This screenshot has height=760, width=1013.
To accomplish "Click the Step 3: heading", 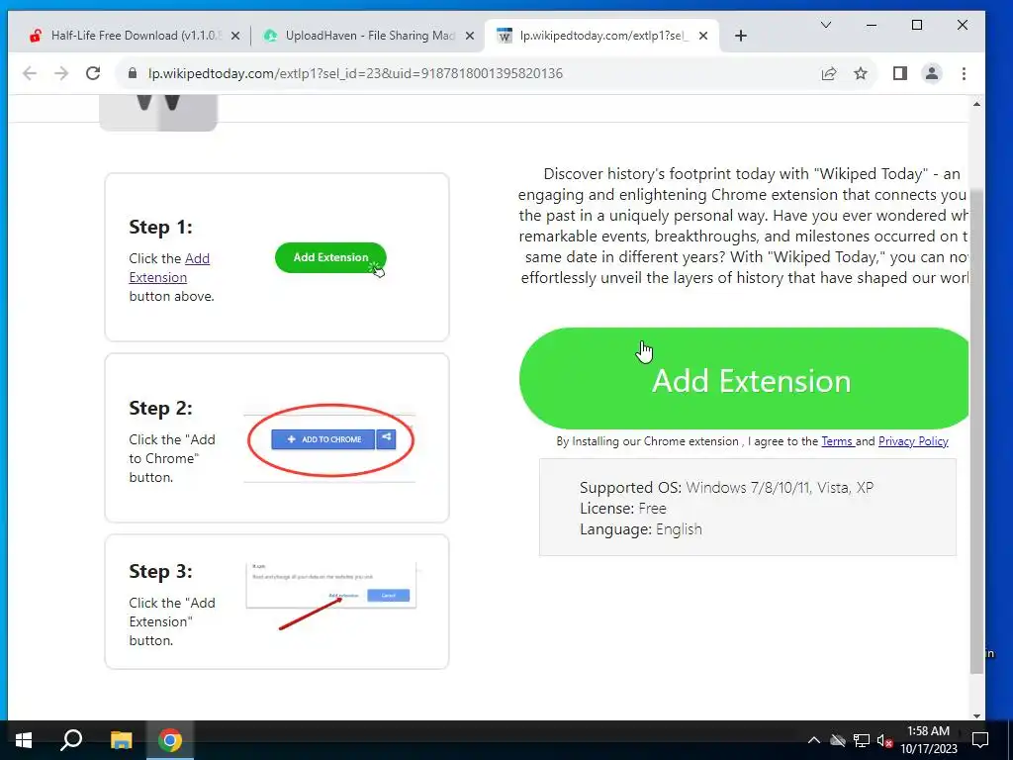I will coord(160,571).
